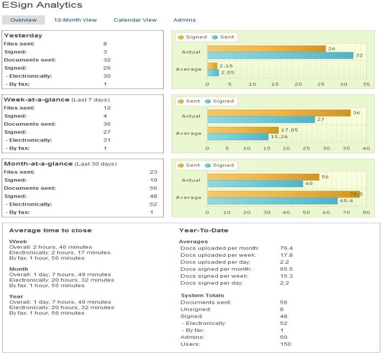Viewport: 382px width, 356px height.
Task: Click Month-at-a-glance Files sent value 23
Action: click(x=153, y=172)
